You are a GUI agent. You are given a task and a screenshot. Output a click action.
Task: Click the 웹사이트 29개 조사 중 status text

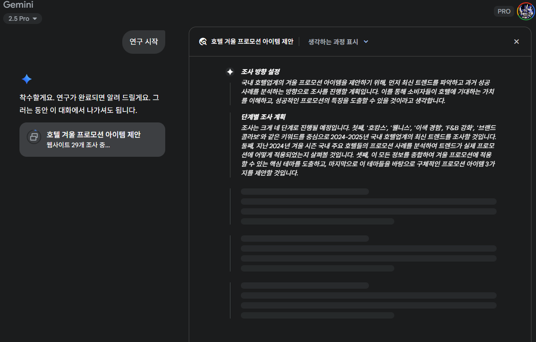tap(78, 145)
